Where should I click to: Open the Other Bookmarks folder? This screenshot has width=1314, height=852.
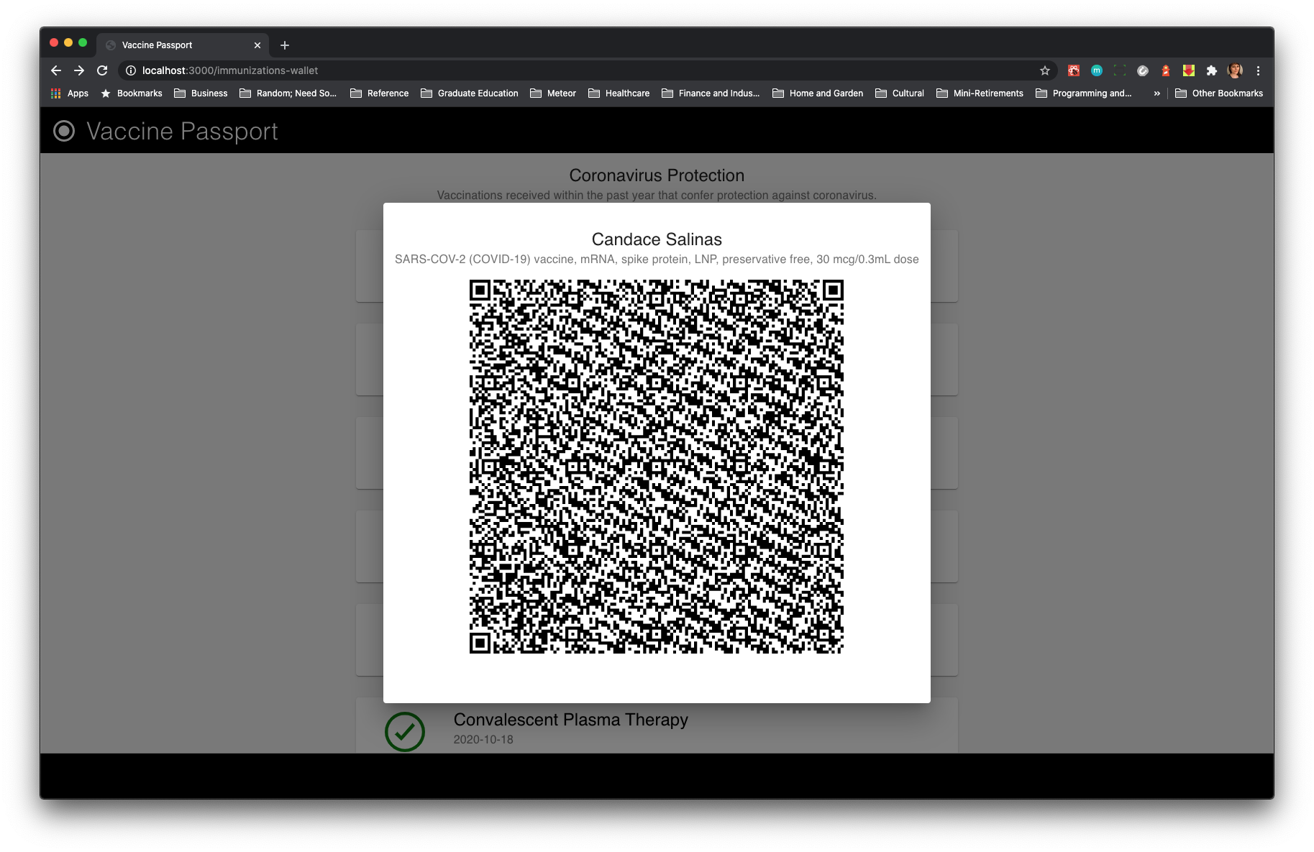point(1219,93)
